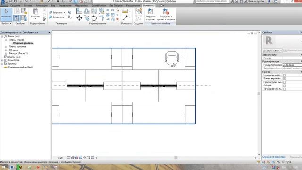Open the Вид ribbon tab
Image resolution: width=302 pixels, height=170 pixels.
click(x=53, y=6)
